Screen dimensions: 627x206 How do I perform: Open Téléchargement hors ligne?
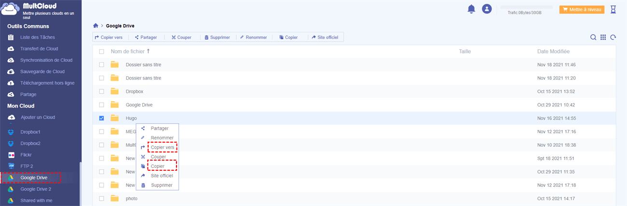pyautogui.click(x=47, y=83)
